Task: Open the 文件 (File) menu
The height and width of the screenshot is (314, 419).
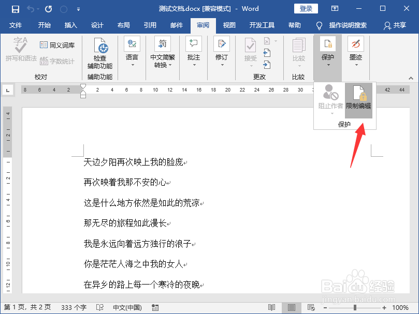Action: click(16, 24)
